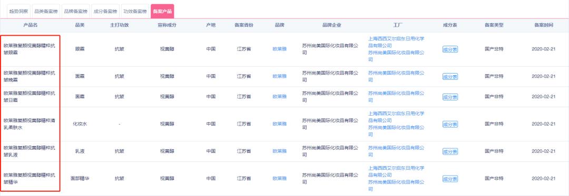Open 成分表 button in the 抗皱乳液 row

click(x=450, y=151)
